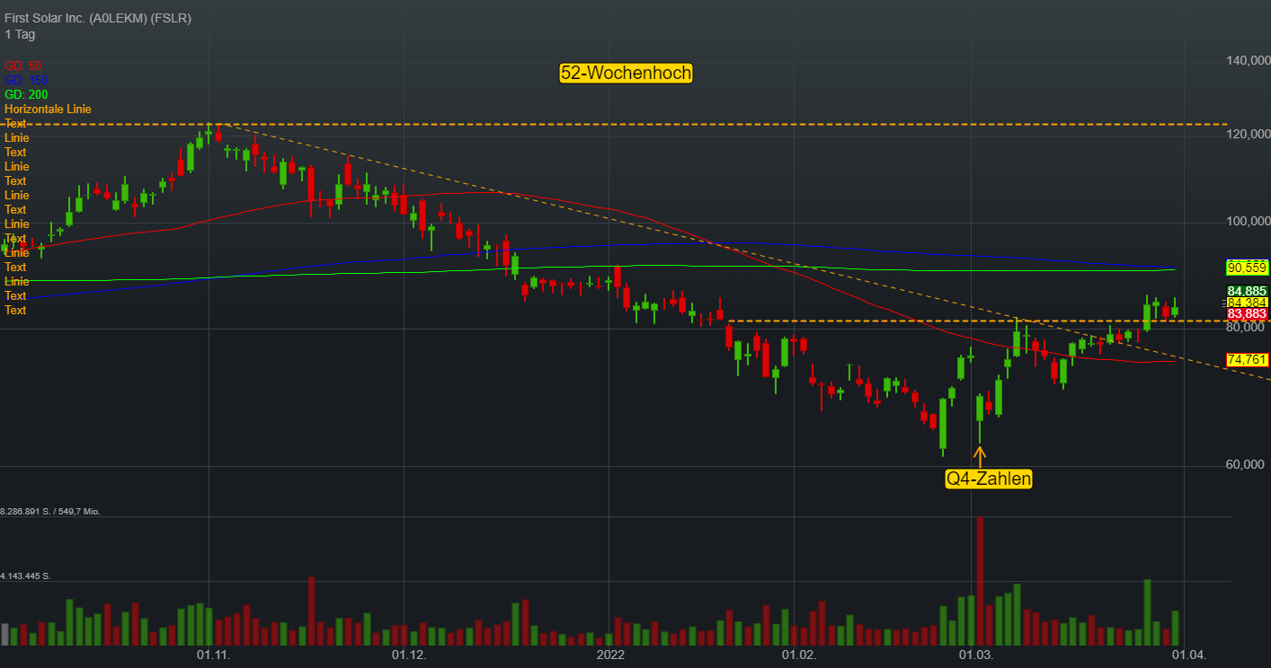The image size is (1271, 668).
Task: Click the 60,000 price axis label
Action: [1247, 465]
